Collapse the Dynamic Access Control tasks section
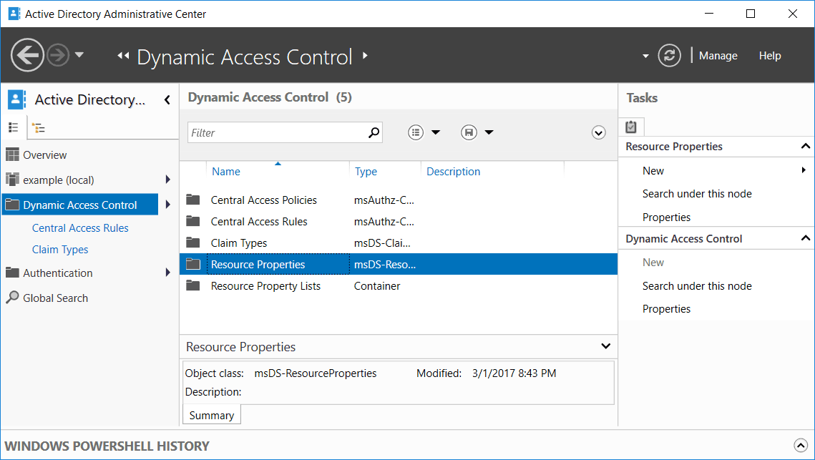815x460 pixels. (806, 238)
